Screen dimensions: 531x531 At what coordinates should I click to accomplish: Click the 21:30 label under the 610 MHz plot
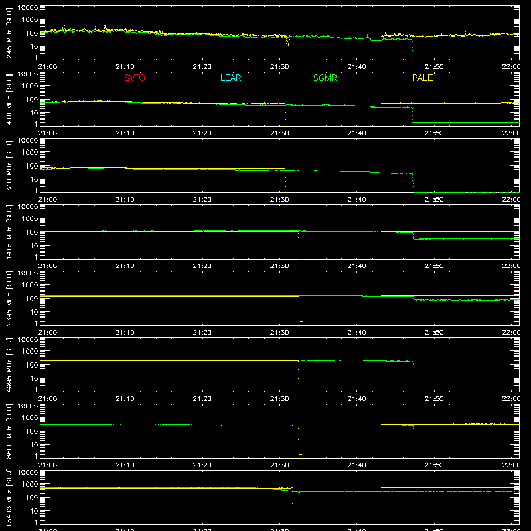point(279,200)
